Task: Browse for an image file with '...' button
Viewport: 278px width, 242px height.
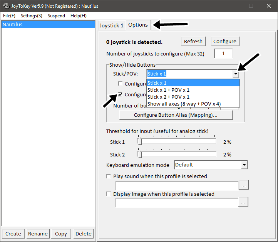Action: click(x=243, y=202)
